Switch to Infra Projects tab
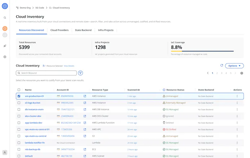Image resolution: width=250 pixels, height=158 pixels. click(x=106, y=30)
